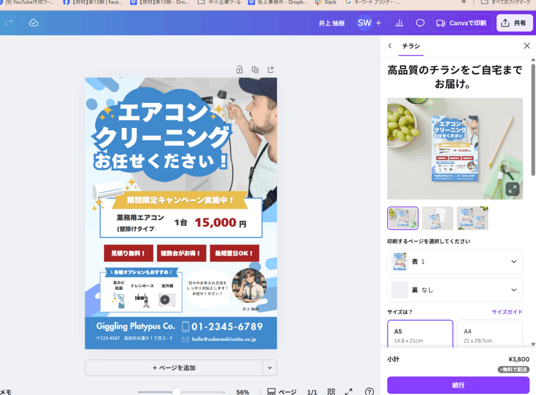Viewport: 536px width, 395px height.
Task: Select the drain hose icon on flyer
Action: pyautogui.click(x=142, y=300)
